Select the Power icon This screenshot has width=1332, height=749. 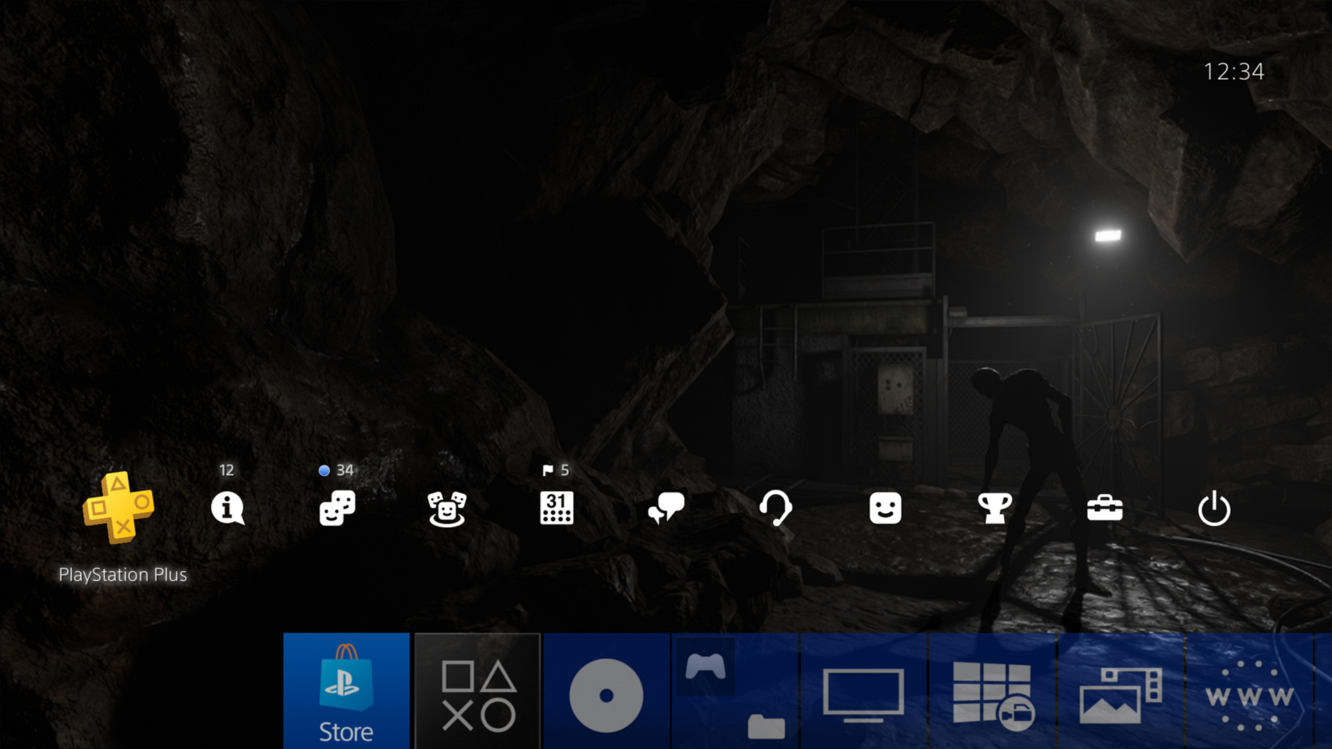coord(1214,508)
